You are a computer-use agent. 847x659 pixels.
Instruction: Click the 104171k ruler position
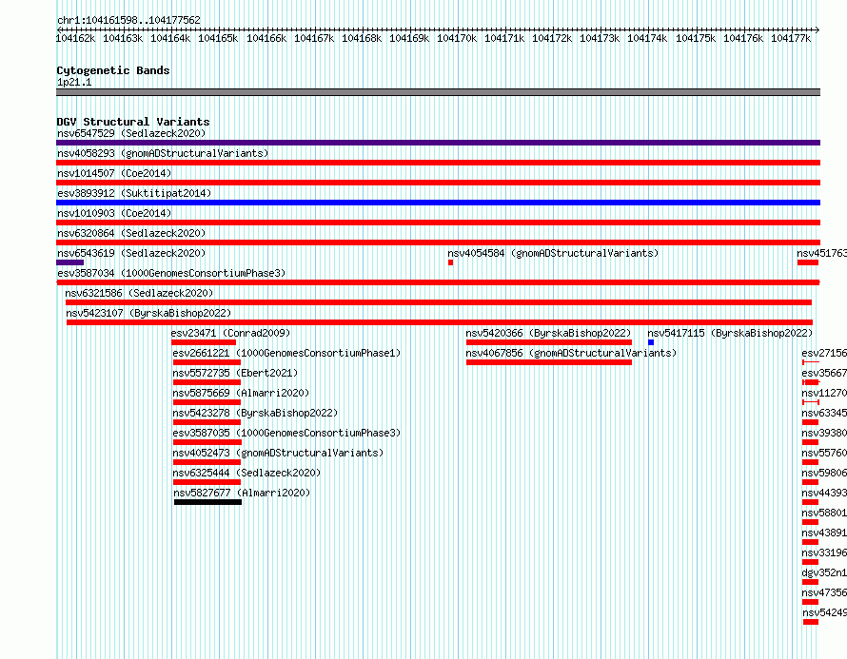(504, 38)
